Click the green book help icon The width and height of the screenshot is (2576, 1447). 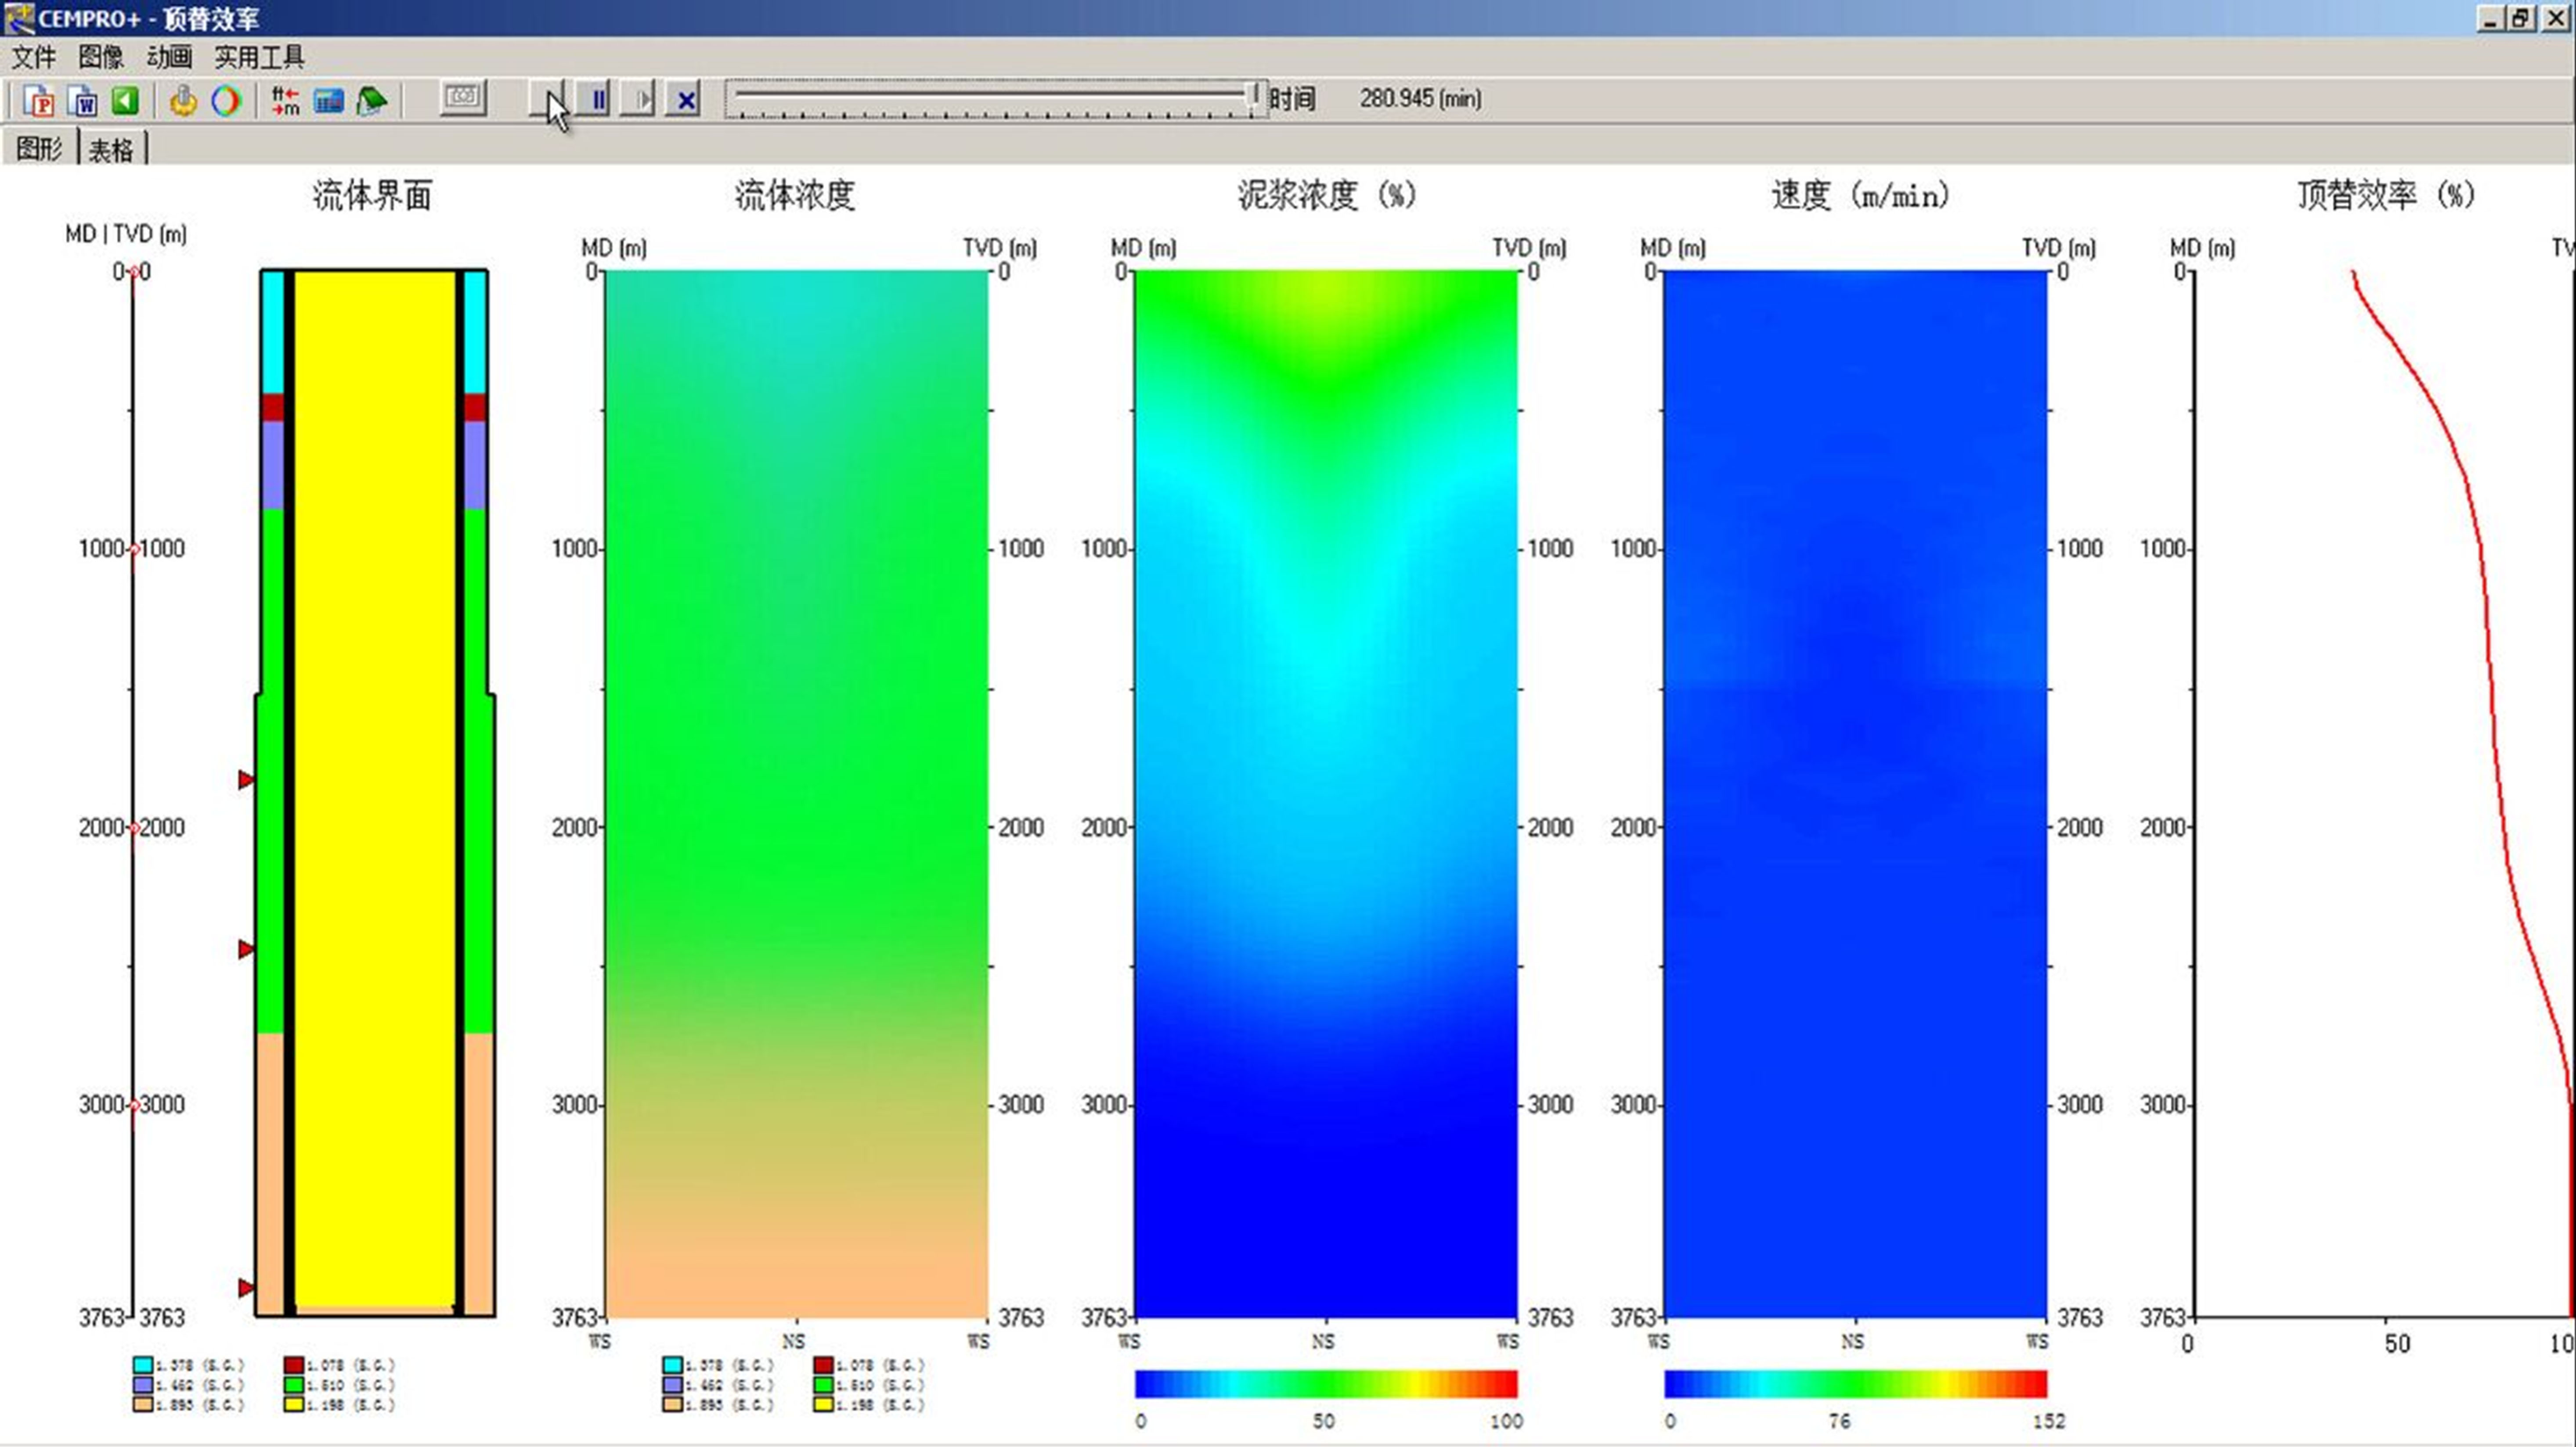tap(371, 100)
